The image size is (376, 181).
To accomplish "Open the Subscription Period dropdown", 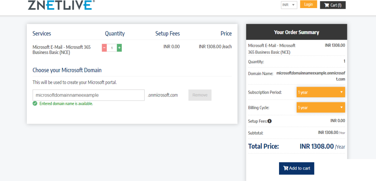I will pyautogui.click(x=321, y=92).
